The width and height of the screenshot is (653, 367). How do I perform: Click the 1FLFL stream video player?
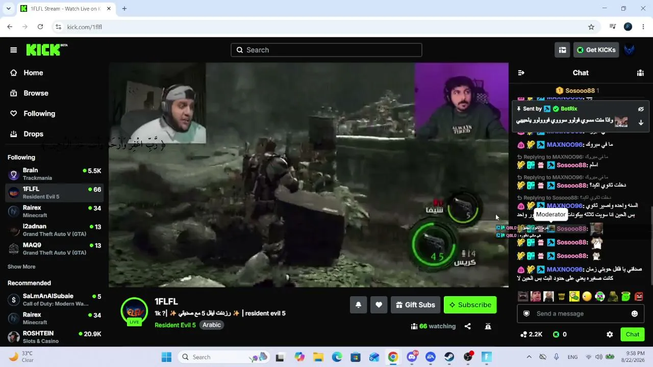[309, 175]
